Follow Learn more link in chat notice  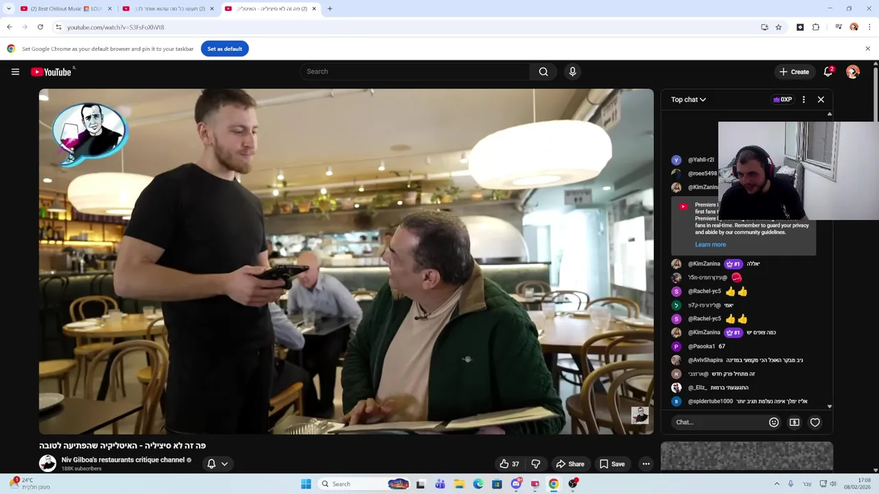(x=710, y=244)
